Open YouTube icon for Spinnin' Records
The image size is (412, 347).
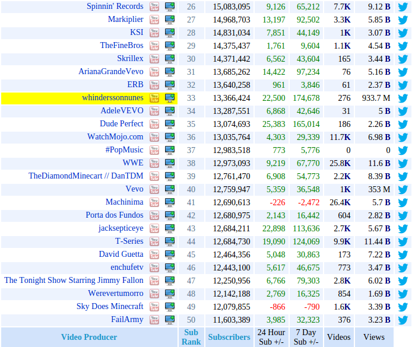pyautogui.click(x=154, y=7)
